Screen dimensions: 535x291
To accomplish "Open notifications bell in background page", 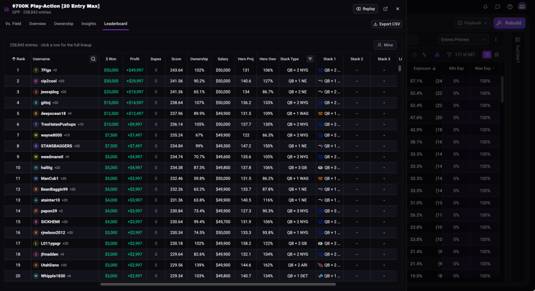I will [x=485, y=7].
